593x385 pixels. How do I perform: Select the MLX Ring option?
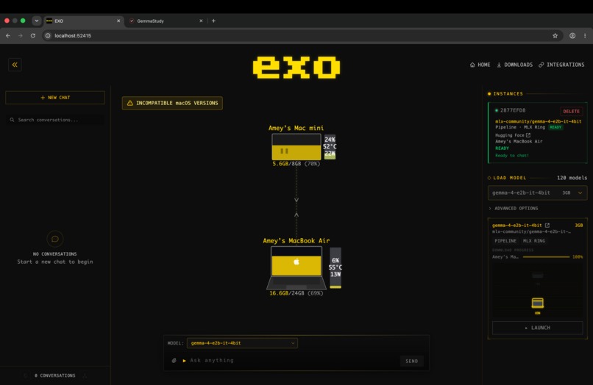point(534,241)
